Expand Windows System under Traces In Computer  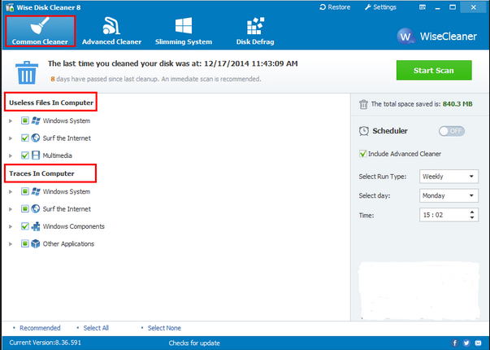tap(11, 191)
